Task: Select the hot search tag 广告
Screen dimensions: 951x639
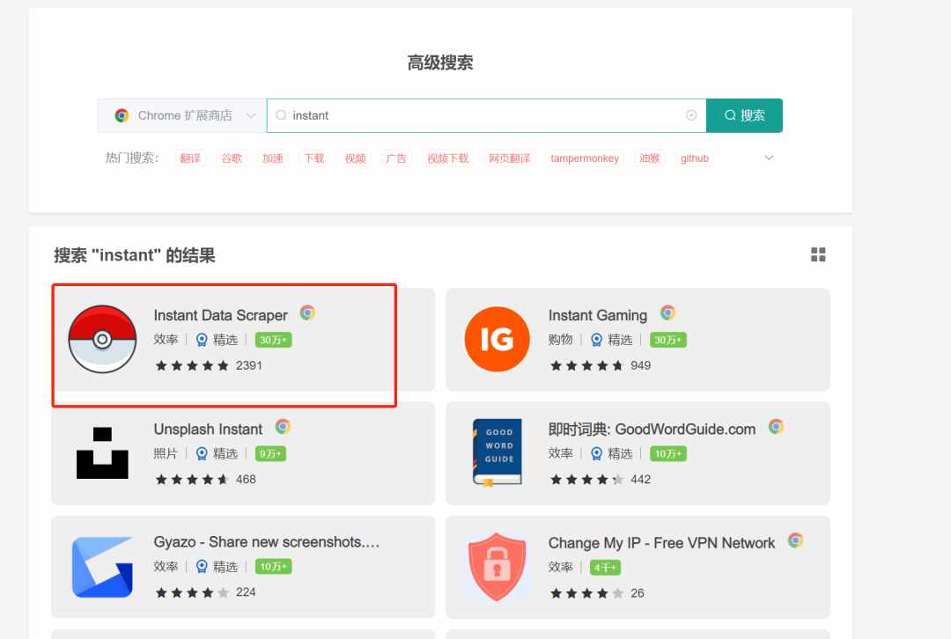Action: click(396, 158)
